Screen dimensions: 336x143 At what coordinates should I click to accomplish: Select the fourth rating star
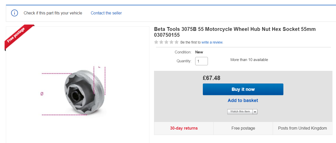(171, 42)
